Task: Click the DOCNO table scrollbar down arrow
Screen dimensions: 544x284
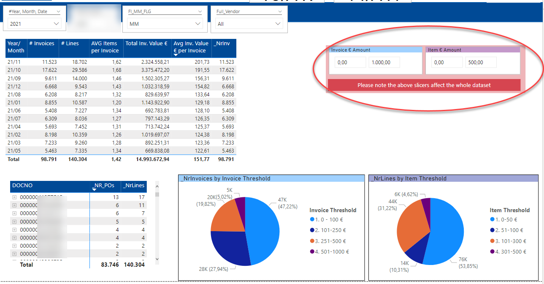Action: click(157, 259)
